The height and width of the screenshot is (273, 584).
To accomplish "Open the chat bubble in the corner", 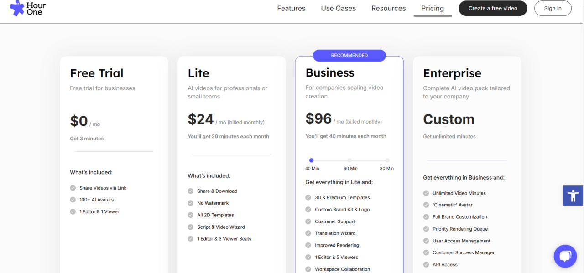I will (565, 256).
